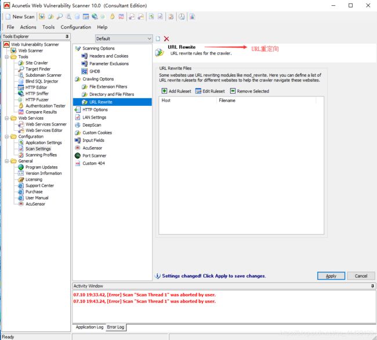Pin the Tools Explorer panel
The width and height of the screenshot is (377, 340).
tap(67, 37)
